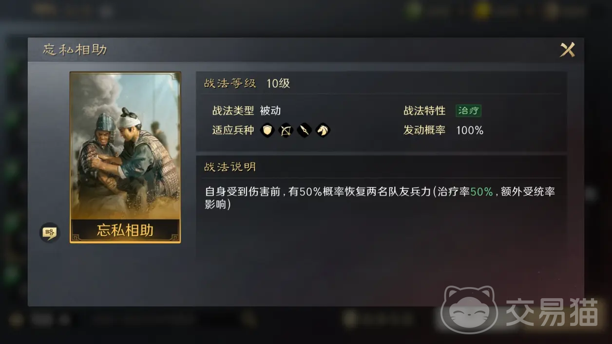Click the 适应兵种 label
The height and width of the screenshot is (344, 612).
[x=233, y=130]
